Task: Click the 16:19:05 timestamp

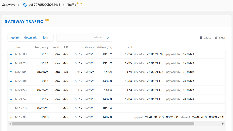Action: tap(21, 117)
